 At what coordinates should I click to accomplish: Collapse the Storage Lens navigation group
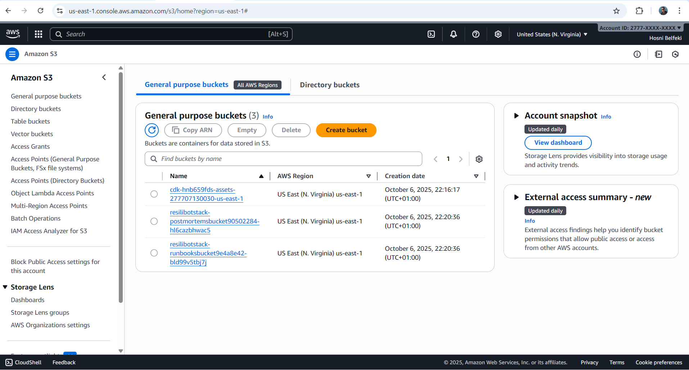coord(5,287)
